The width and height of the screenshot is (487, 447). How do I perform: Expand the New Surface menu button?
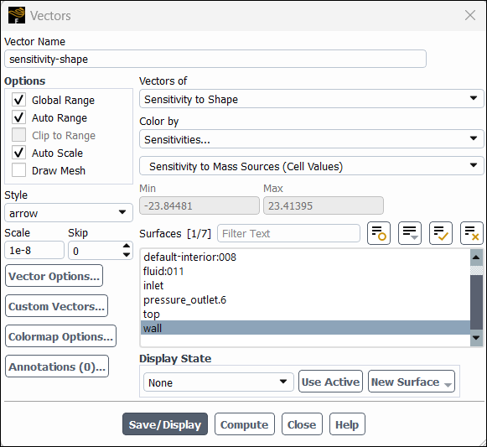click(412, 382)
